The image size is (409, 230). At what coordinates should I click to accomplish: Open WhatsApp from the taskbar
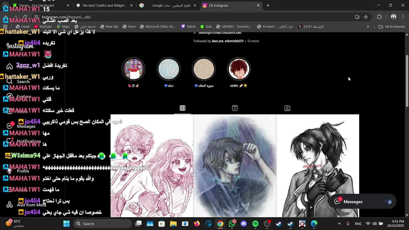pyautogui.click(x=232, y=224)
